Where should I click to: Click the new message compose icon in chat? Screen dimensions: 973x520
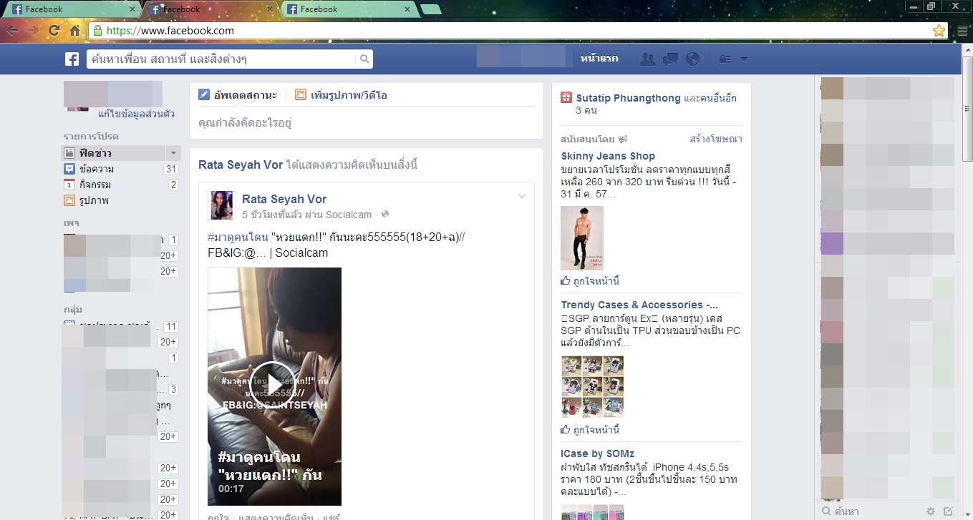point(949,511)
